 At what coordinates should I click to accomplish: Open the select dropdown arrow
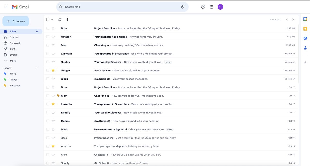click(52, 19)
